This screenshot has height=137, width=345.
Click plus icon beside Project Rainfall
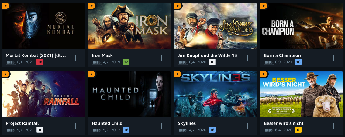[75, 126]
